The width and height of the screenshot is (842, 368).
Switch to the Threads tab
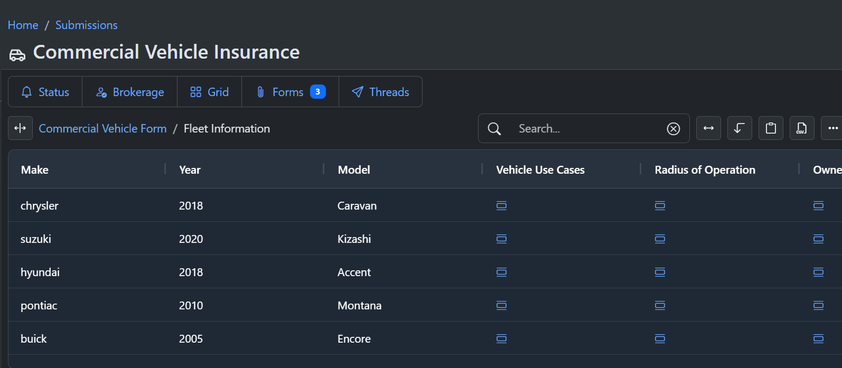pyautogui.click(x=380, y=92)
